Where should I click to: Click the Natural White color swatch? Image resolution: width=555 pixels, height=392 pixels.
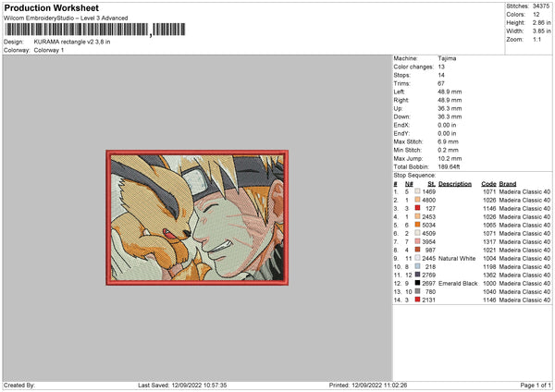[418, 258]
